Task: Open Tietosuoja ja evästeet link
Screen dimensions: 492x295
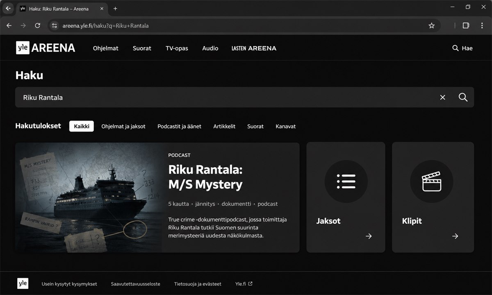Action: point(198,284)
